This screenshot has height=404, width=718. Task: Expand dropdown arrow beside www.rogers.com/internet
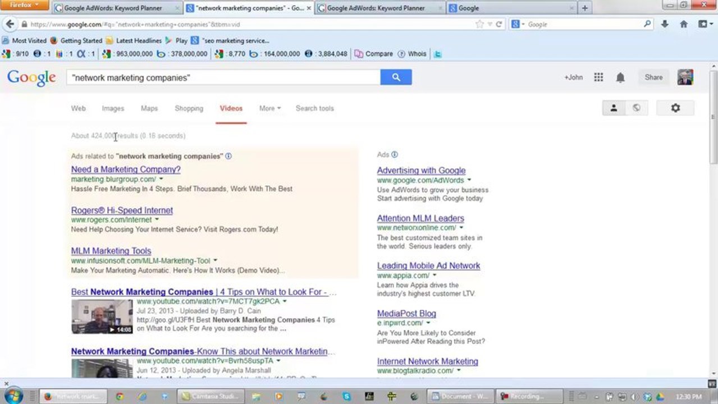(x=157, y=219)
